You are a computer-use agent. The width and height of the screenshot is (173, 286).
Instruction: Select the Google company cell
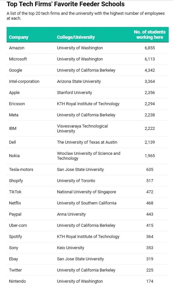tap(15, 70)
